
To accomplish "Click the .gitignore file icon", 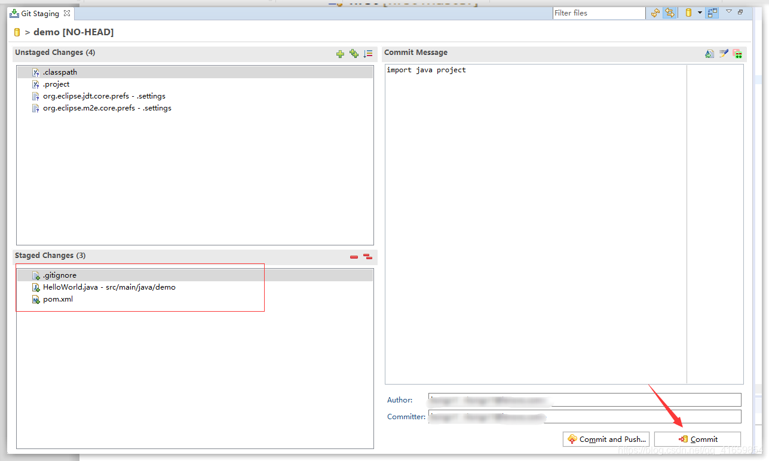I will (x=36, y=275).
